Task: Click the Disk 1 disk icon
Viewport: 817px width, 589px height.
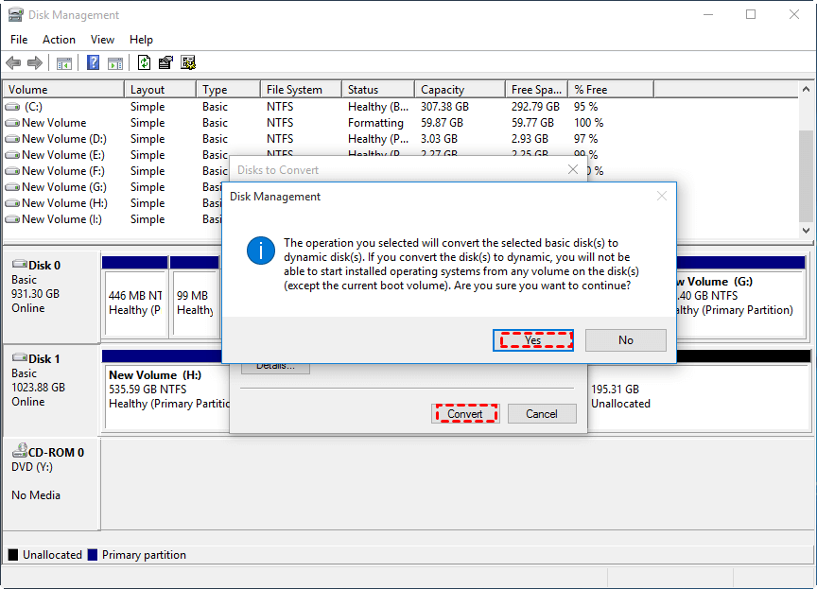Action: click(x=20, y=357)
